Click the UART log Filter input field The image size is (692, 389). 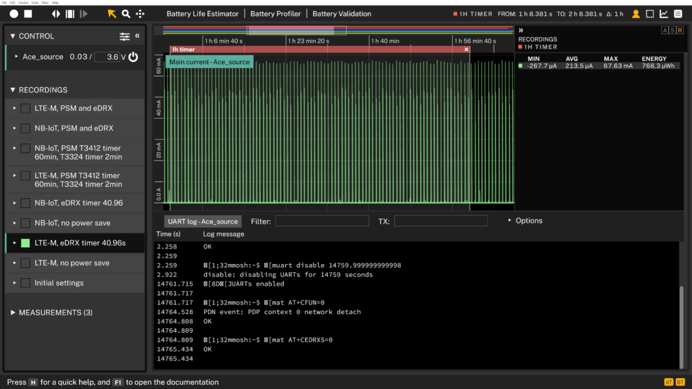322,221
